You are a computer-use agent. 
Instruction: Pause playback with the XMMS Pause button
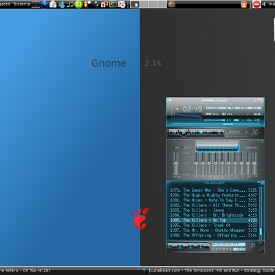(193, 132)
